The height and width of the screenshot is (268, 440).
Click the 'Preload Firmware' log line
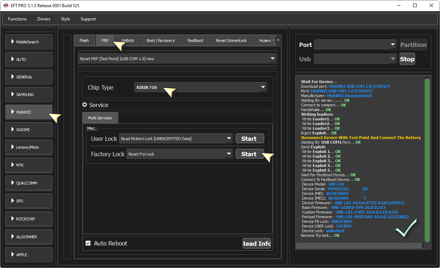pos(355,217)
